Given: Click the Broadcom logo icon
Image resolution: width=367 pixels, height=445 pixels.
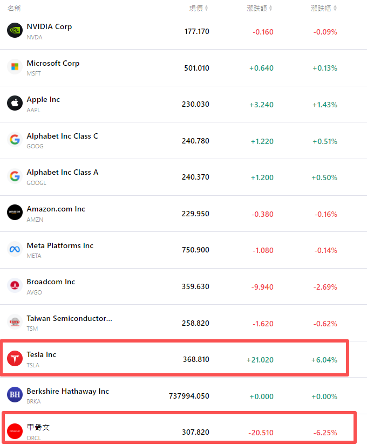Looking at the screenshot, I should tap(15, 286).
